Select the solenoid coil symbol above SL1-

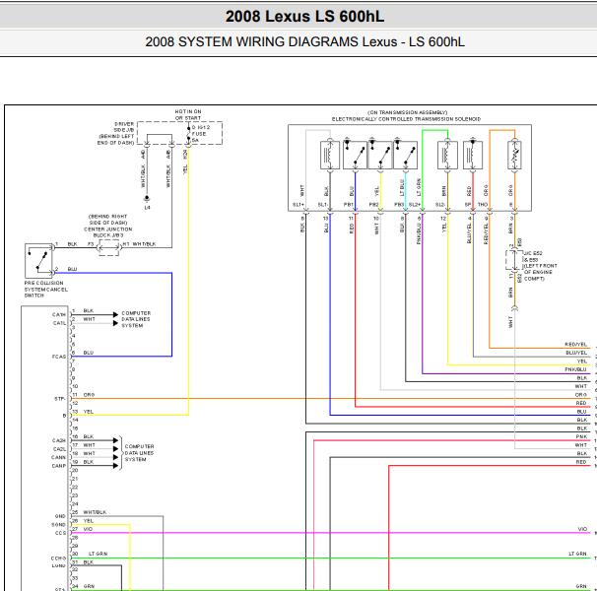[x=330, y=155]
